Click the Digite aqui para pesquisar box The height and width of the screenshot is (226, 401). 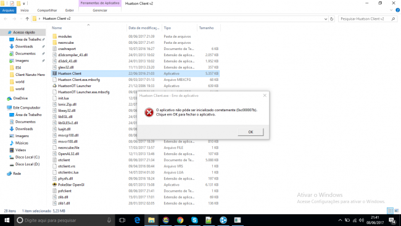pos(64,220)
